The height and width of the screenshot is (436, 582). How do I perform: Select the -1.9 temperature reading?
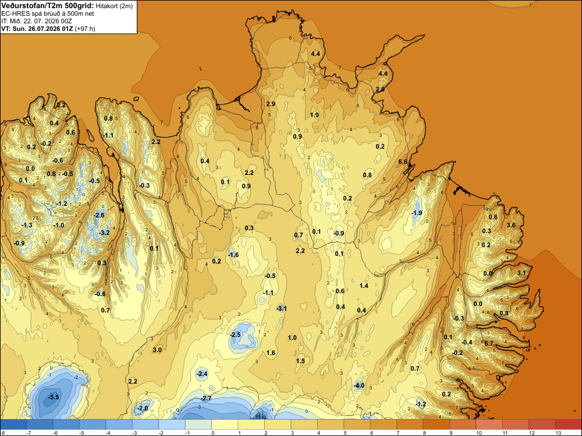[x=417, y=213]
